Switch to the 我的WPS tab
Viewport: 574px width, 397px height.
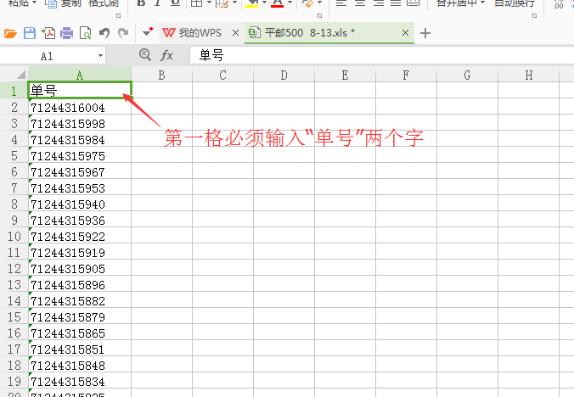point(193,34)
